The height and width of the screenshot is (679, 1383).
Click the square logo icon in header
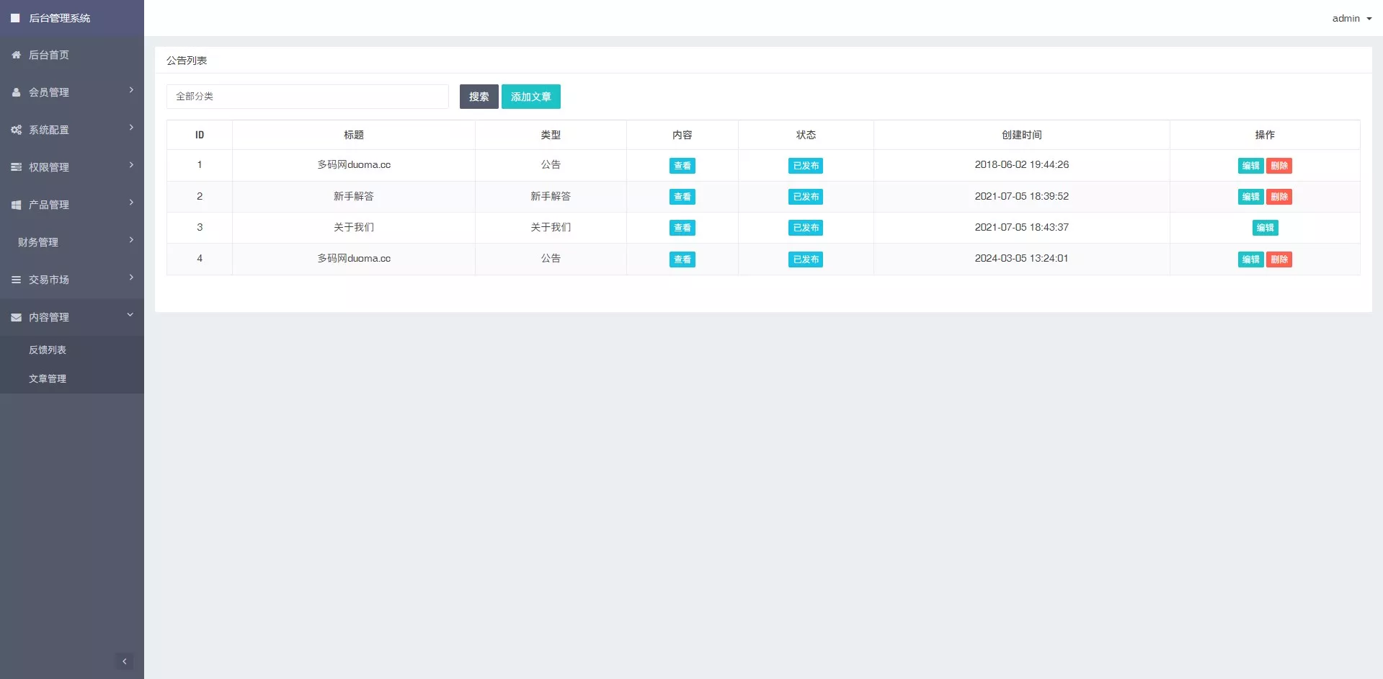click(15, 18)
